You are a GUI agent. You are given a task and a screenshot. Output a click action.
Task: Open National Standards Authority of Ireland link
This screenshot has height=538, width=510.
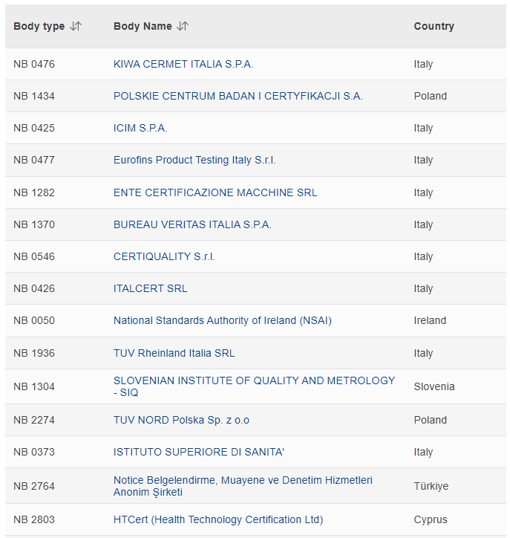[223, 320]
